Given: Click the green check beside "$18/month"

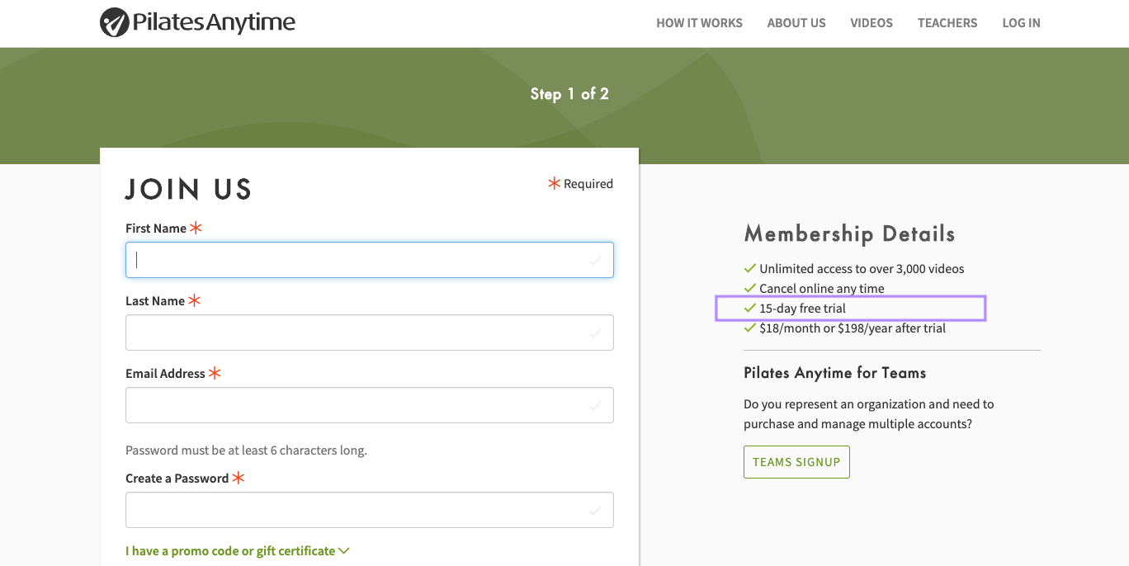Looking at the screenshot, I should point(750,328).
